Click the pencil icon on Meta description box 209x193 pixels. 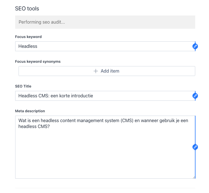(195, 147)
